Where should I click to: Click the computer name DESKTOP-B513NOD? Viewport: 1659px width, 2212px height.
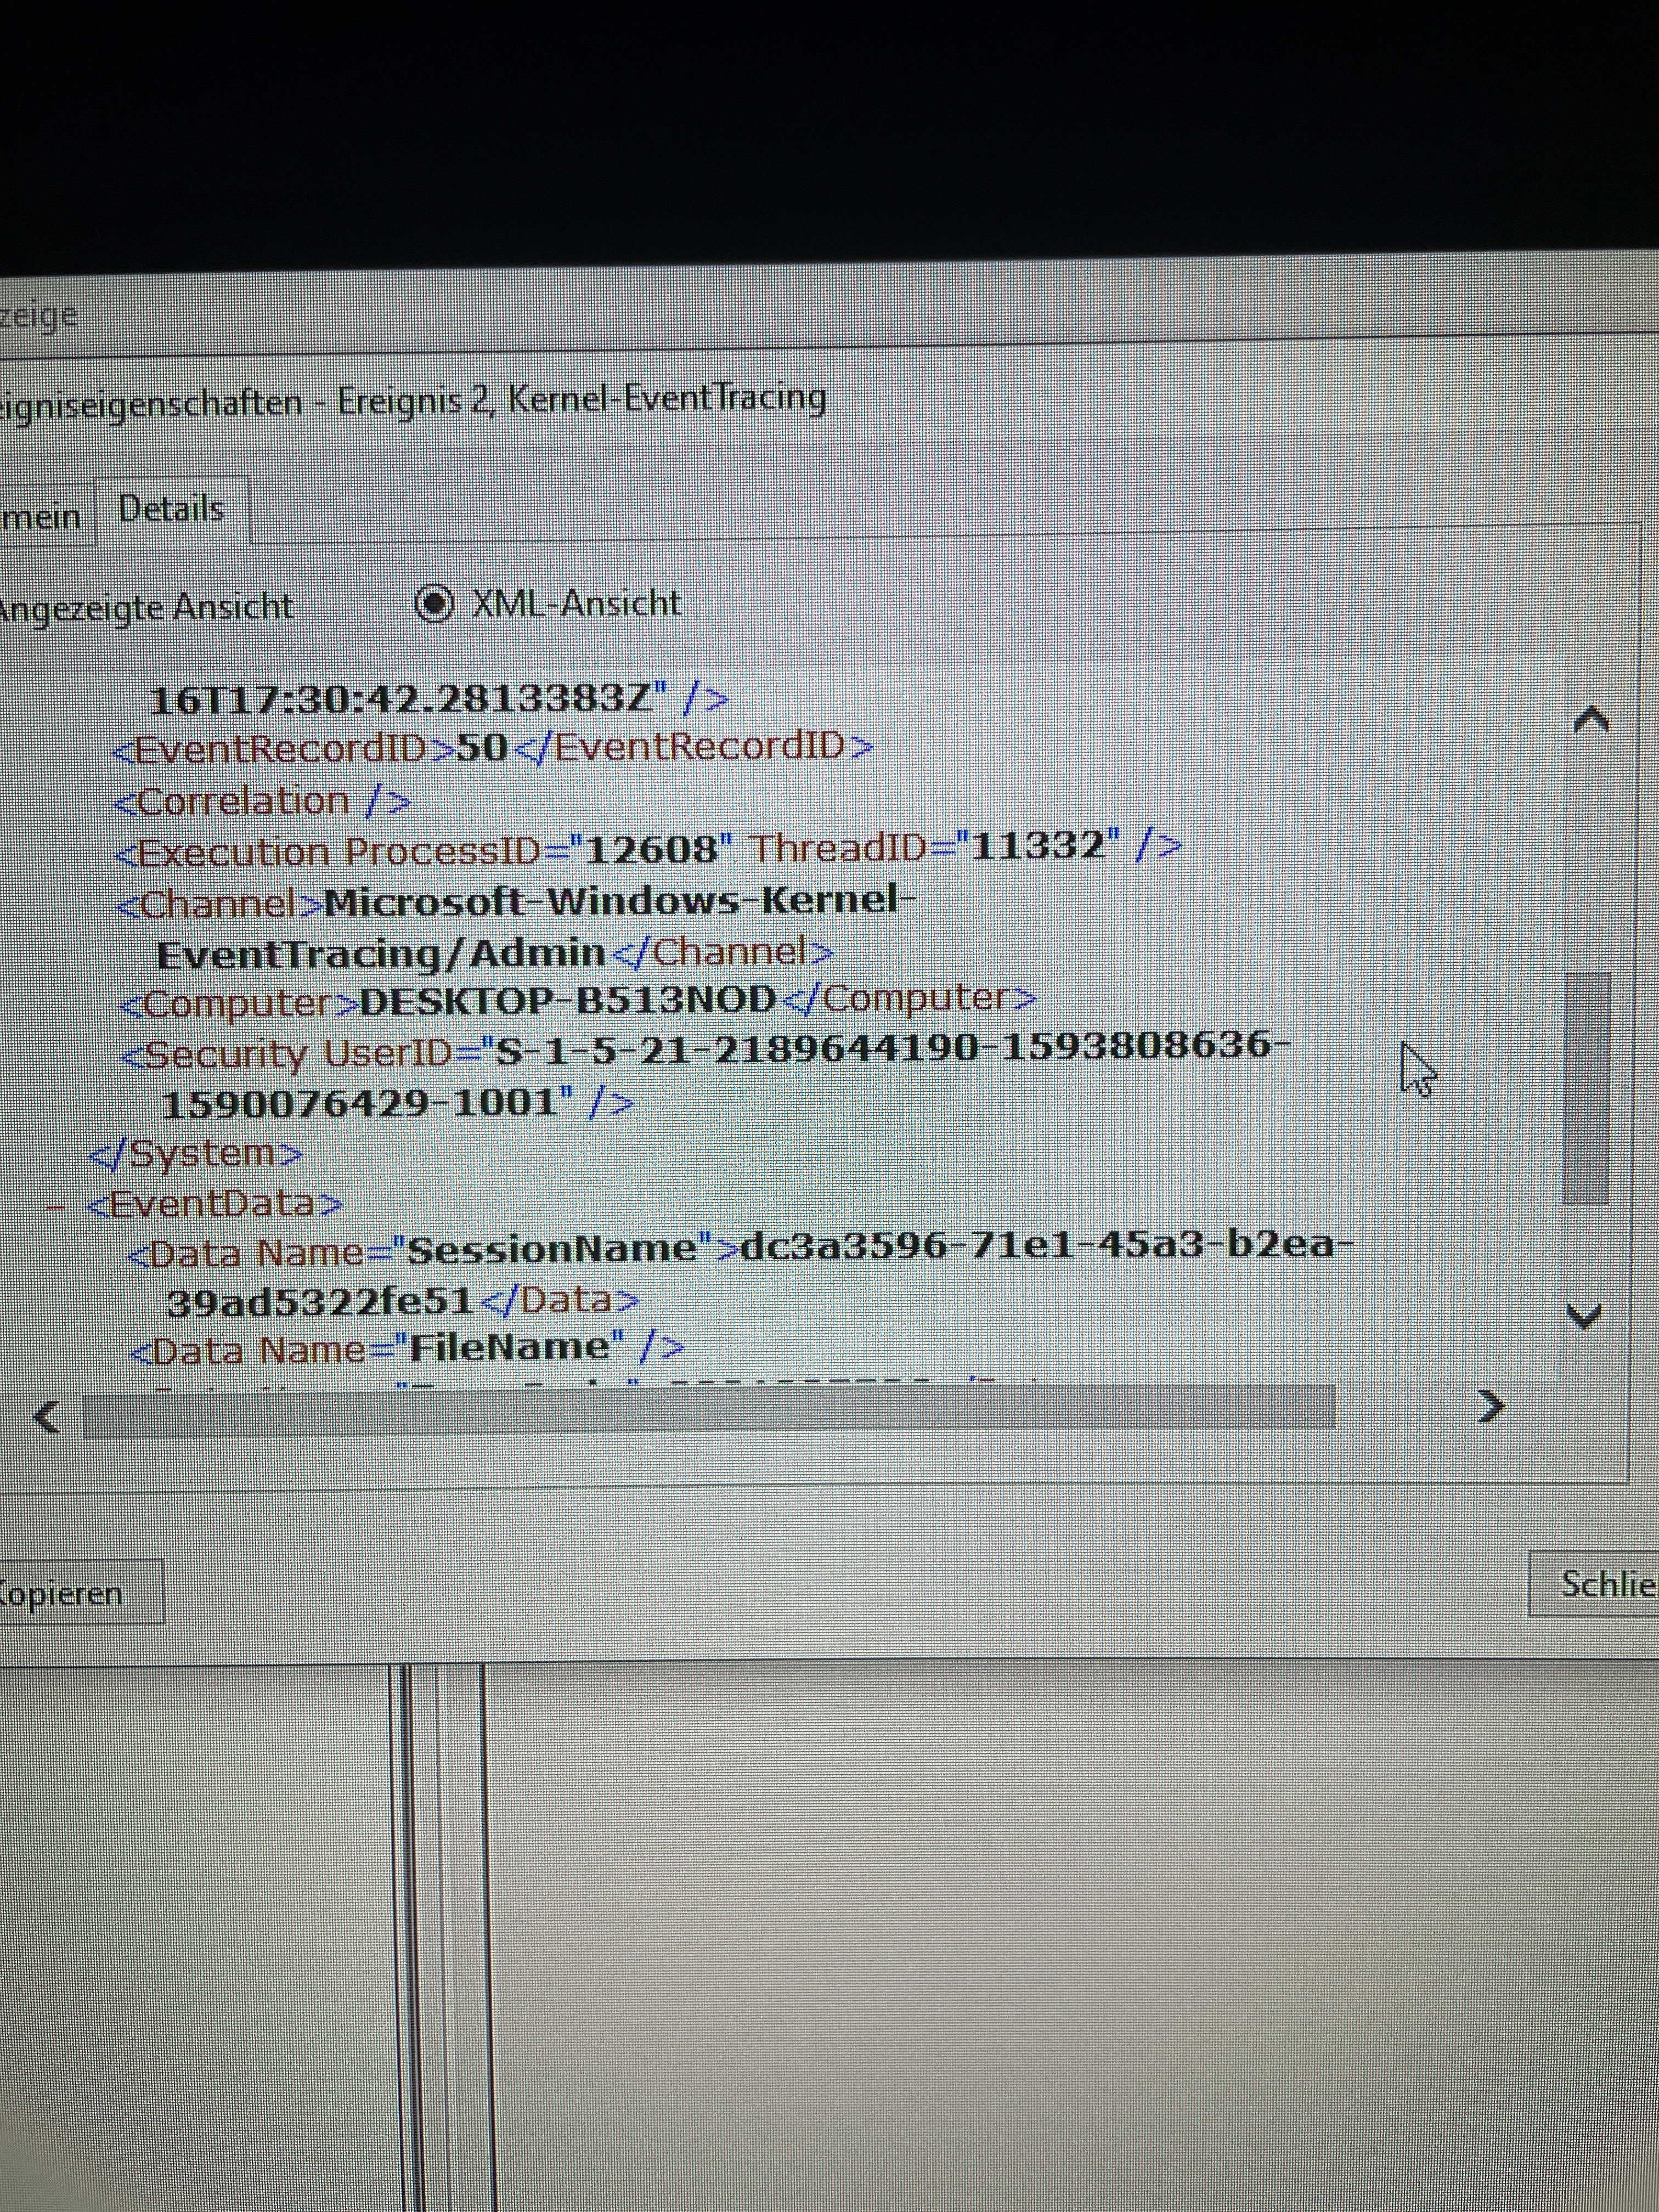pyautogui.click(x=568, y=1000)
